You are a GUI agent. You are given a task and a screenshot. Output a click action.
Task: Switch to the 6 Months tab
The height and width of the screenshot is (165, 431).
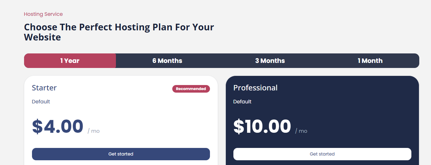(167, 61)
